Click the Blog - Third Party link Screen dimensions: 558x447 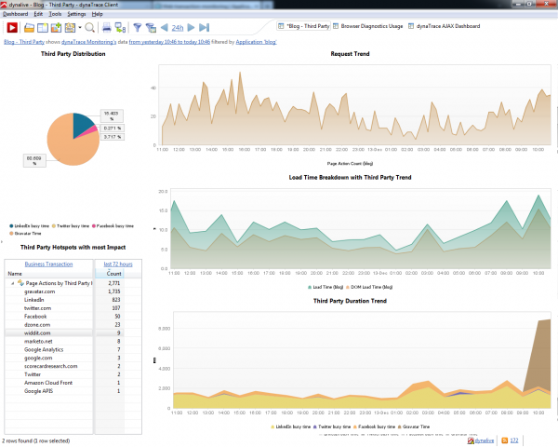(24, 42)
